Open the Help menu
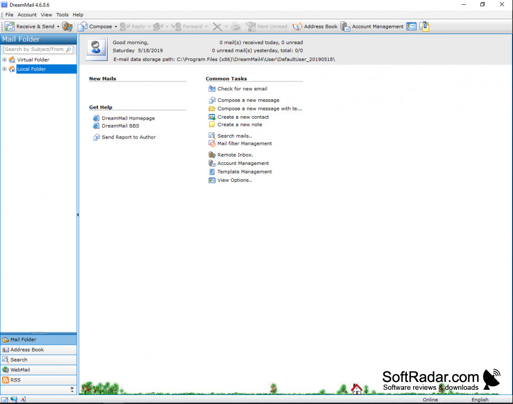The height and width of the screenshot is (404, 513). coord(78,15)
